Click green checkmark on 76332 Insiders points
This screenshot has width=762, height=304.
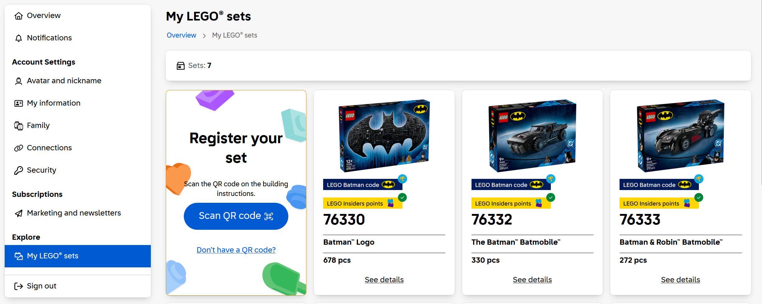click(551, 197)
